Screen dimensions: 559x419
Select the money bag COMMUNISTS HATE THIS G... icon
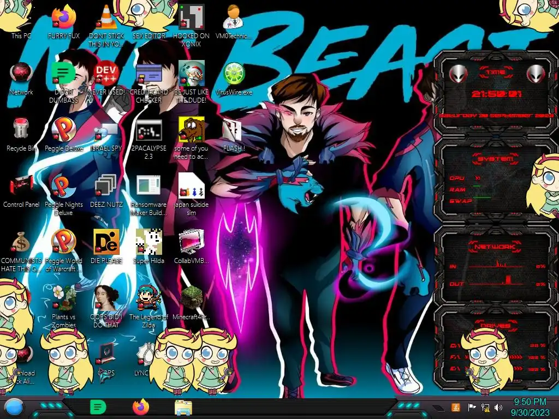pos(21,251)
